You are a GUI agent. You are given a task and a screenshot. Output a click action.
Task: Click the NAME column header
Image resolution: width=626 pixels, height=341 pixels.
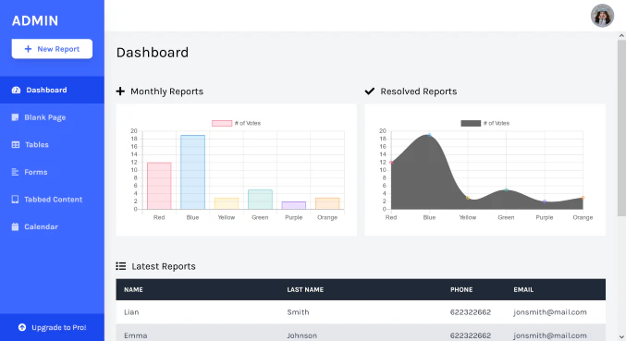[x=133, y=289]
